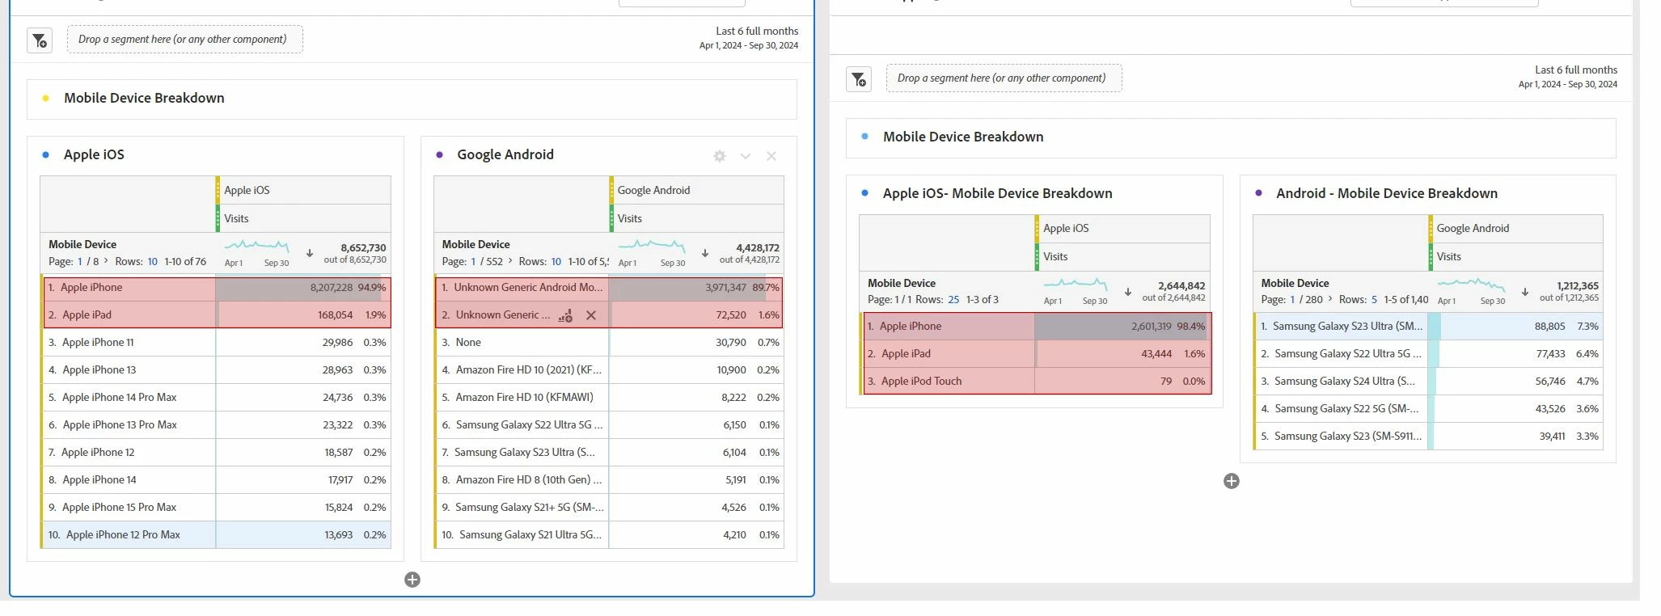This screenshot has width=1661, height=616.
Task: Select Google Android column header in left panel table
Action: click(697, 190)
